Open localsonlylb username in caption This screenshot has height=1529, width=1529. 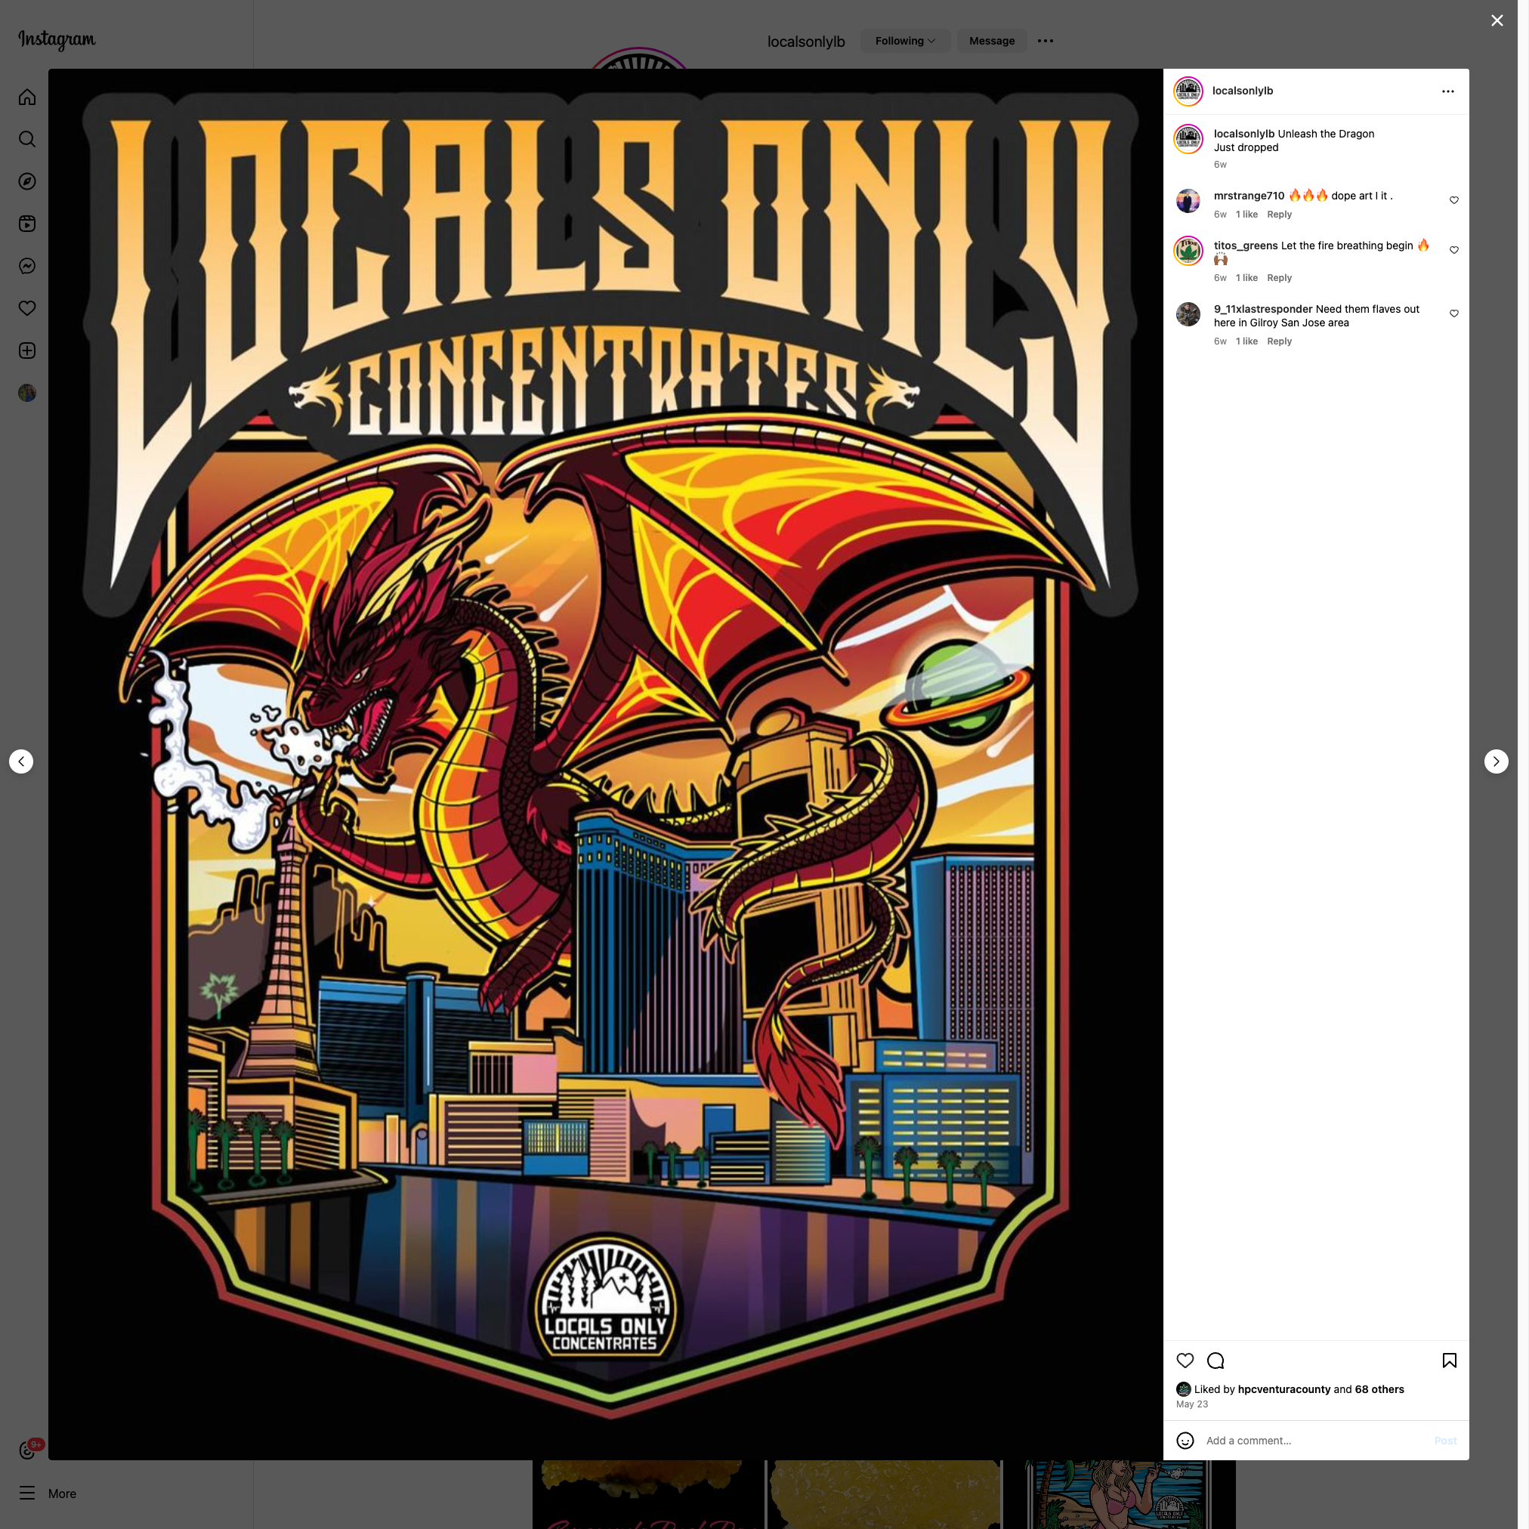pyautogui.click(x=1244, y=134)
